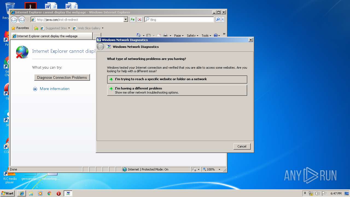Screen dimensions: 350x197
Task: Click Internet Explorer taskbar icon
Action: (22, 193)
